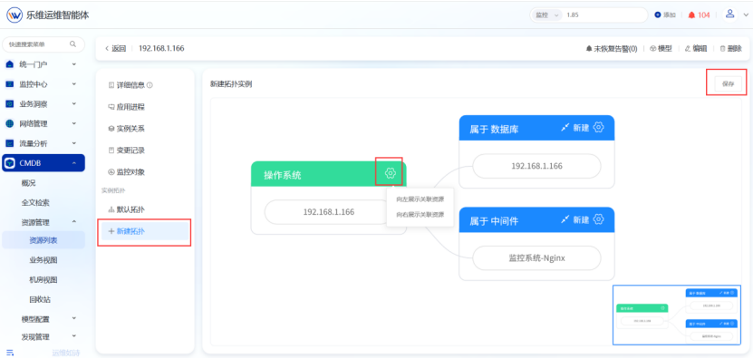
Task: Click 新建 on 属于 数据库 card
Action: coord(581,127)
